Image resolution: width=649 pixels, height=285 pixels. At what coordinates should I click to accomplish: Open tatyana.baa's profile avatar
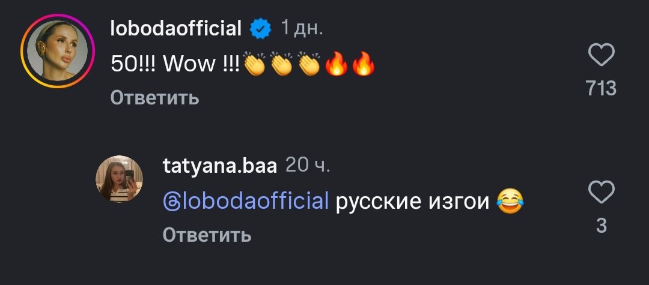pyautogui.click(x=120, y=179)
